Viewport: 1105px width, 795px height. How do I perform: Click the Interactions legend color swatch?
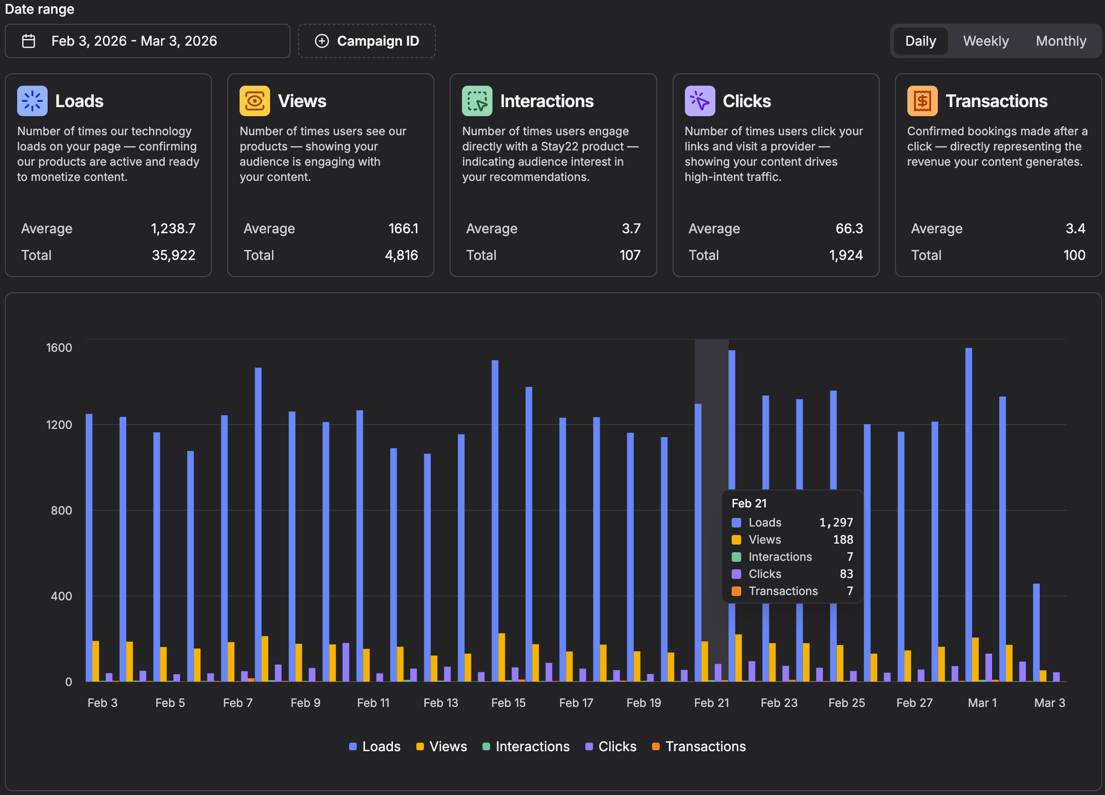pyautogui.click(x=486, y=746)
